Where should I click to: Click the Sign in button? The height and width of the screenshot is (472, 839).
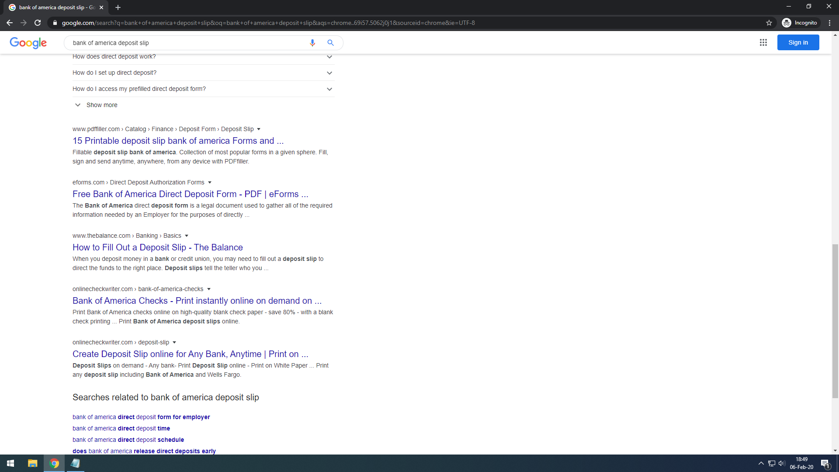coord(798,42)
